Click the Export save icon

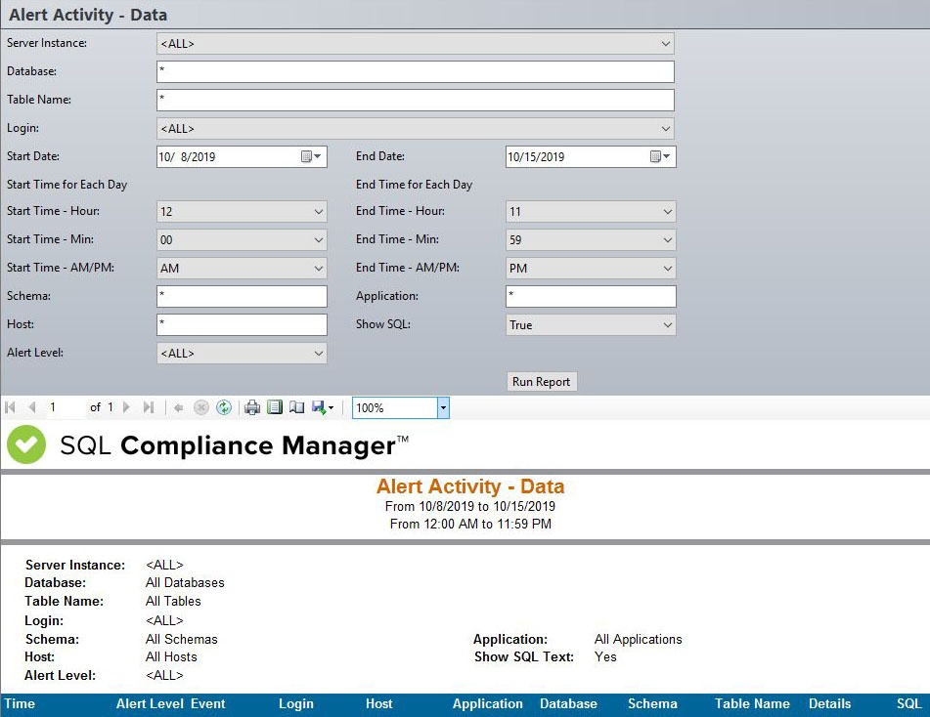click(320, 408)
